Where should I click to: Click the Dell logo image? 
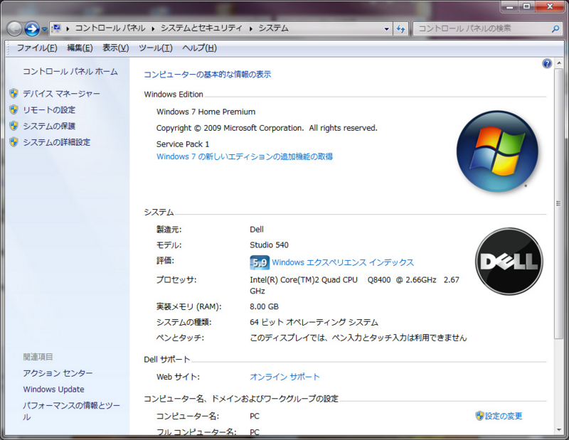(509, 261)
